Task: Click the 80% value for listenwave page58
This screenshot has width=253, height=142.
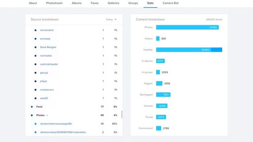Action: tap(115, 124)
